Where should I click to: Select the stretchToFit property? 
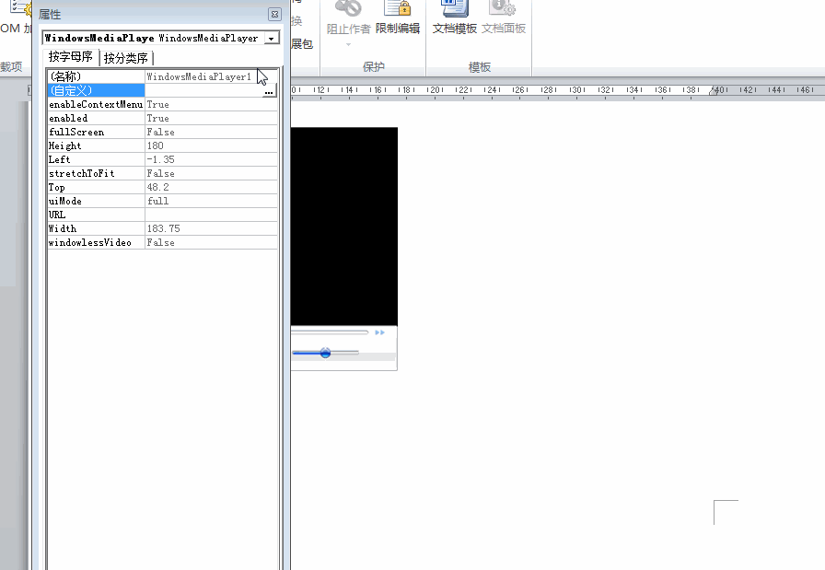tap(96, 173)
